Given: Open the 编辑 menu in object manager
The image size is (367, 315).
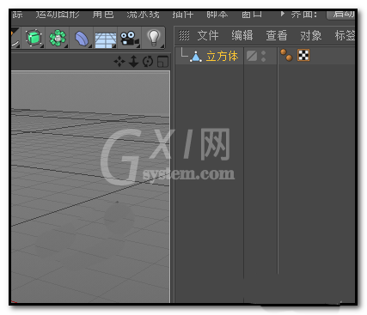Looking at the screenshot, I should click(x=242, y=35).
